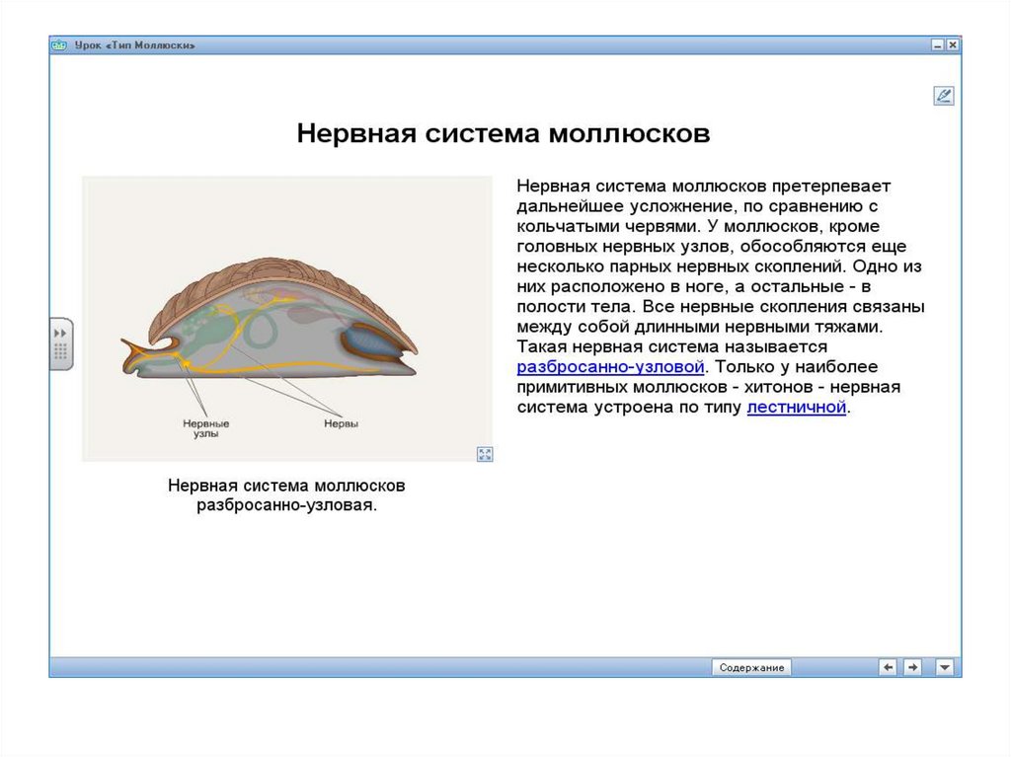Click the caption under the diagram
Screen dimensions: 1011x757
[286, 495]
